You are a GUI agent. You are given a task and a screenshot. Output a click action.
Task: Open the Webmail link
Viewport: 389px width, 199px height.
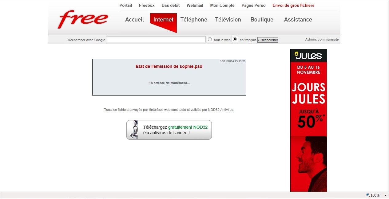pos(195,6)
